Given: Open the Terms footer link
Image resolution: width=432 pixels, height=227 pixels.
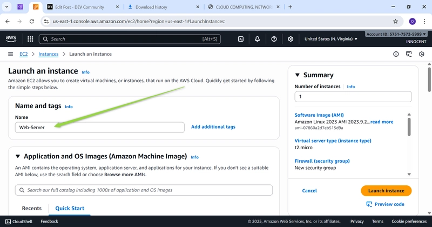Looking at the screenshot, I should (x=377, y=221).
